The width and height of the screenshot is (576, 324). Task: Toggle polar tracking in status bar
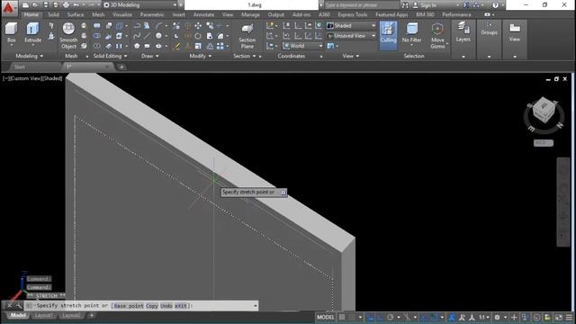(391, 317)
